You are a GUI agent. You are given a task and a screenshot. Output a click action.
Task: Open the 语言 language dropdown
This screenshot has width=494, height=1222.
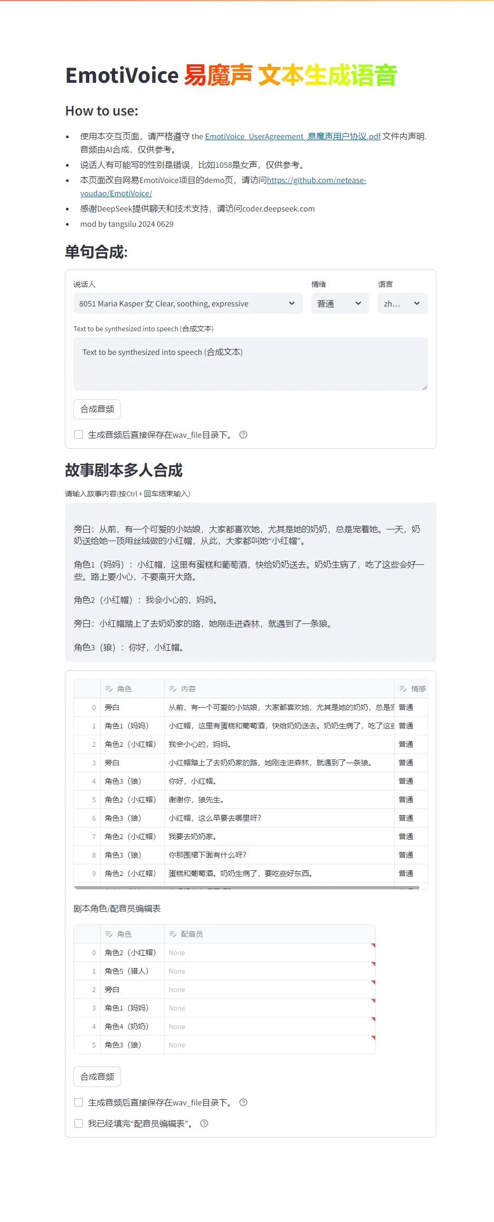coord(402,303)
